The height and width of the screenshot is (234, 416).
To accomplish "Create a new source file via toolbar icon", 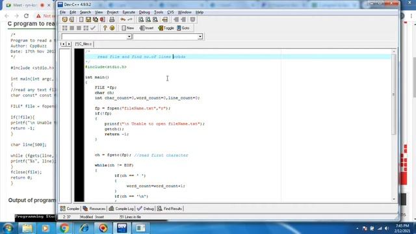I will pyautogui.click(x=81, y=19).
